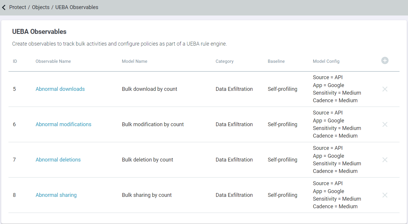Click the Model Name column header
The width and height of the screenshot is (408, 224).
point(134,61)
